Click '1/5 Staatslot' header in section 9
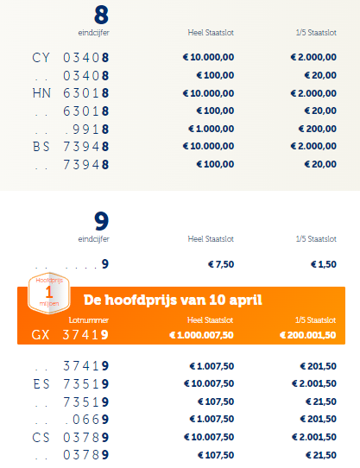Image resolution: width=360 pixels, height=468 pixels. tap(316, 239)
